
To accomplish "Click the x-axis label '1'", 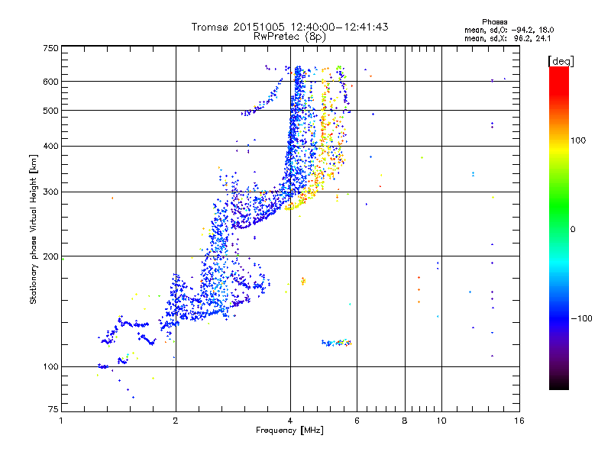I will (x=61, y=421).
